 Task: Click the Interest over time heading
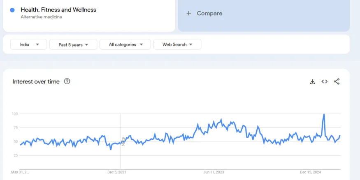(x=36, y=81)
